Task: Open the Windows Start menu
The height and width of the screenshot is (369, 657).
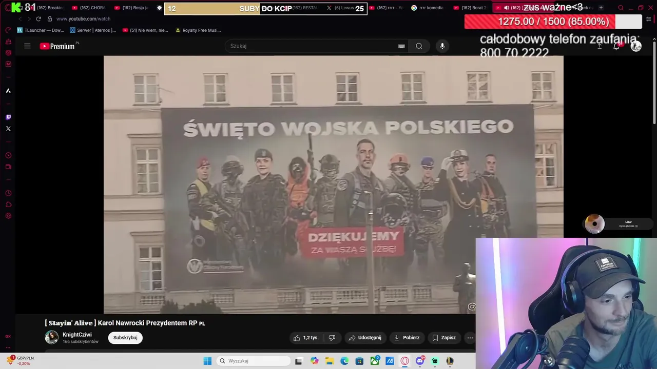Action: 207,361
